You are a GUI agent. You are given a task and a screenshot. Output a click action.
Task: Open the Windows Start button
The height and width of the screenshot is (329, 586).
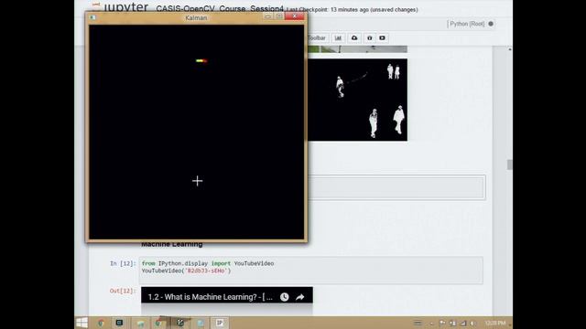pyautogui.click(x=81, y=323)
